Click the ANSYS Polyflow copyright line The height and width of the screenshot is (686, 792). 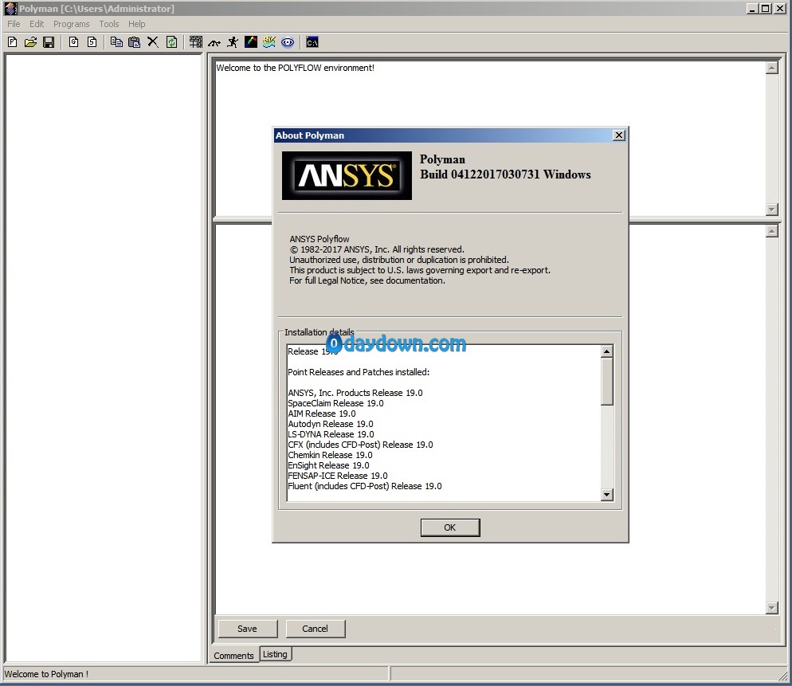tap(377, 249)
